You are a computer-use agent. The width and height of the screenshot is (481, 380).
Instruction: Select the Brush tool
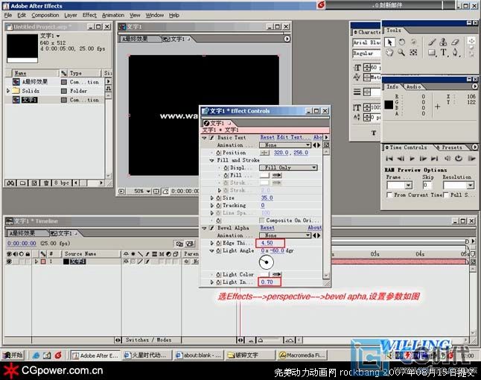432,42
